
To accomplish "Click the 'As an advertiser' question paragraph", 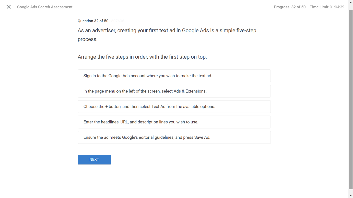I will tap(167, 35).
